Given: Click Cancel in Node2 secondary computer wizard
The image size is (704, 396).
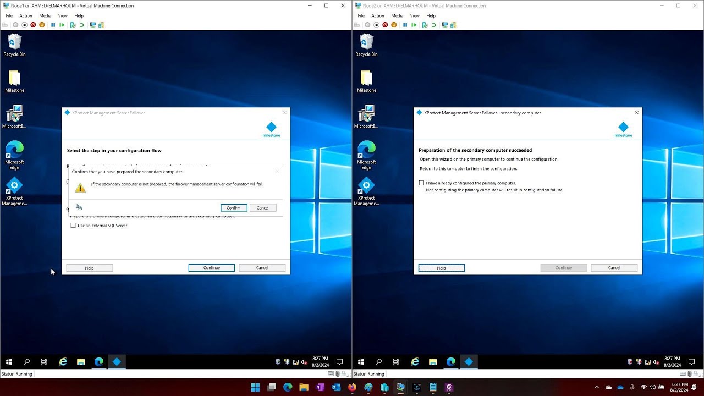Looking at the screenshot, I should [614, 268].
